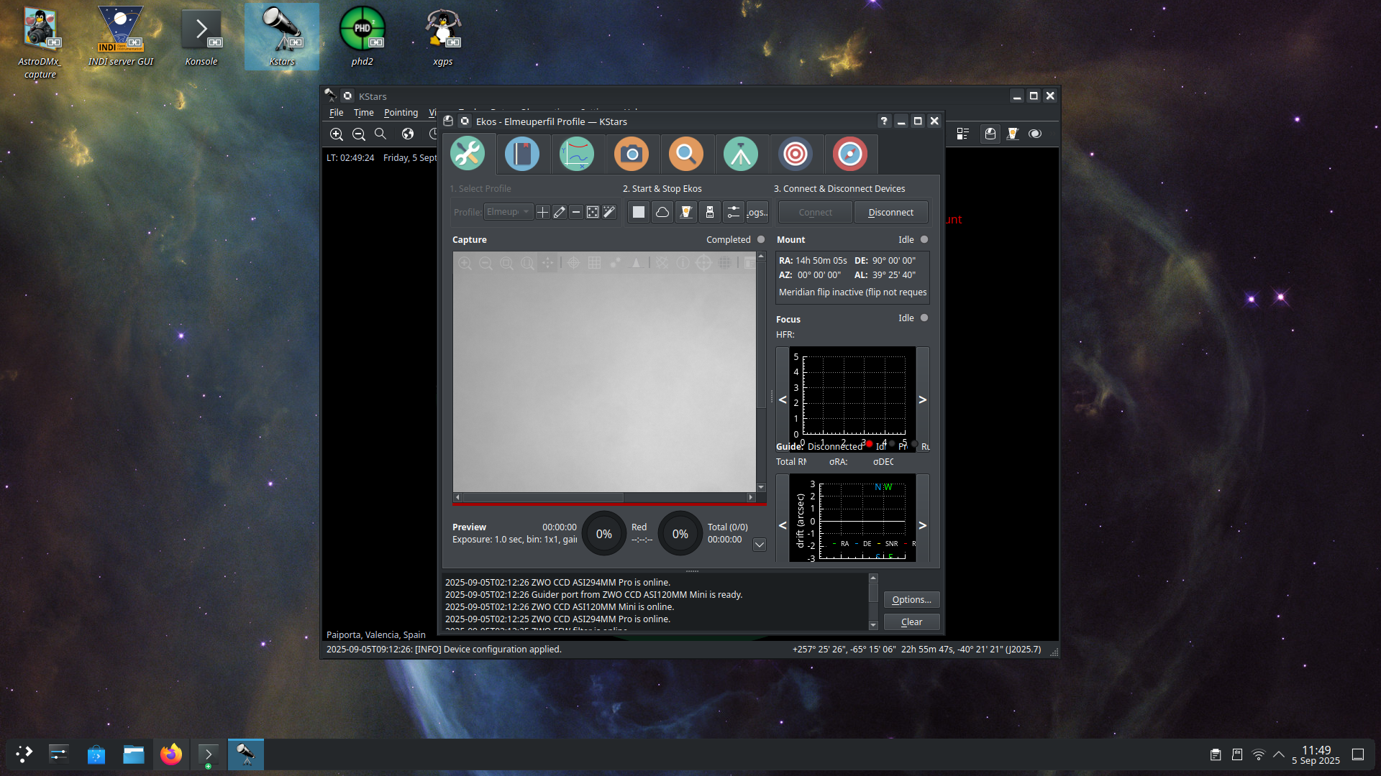Toggle histogram icon in capture preview toolbar
1381x776 pixels.
[636, 263]
